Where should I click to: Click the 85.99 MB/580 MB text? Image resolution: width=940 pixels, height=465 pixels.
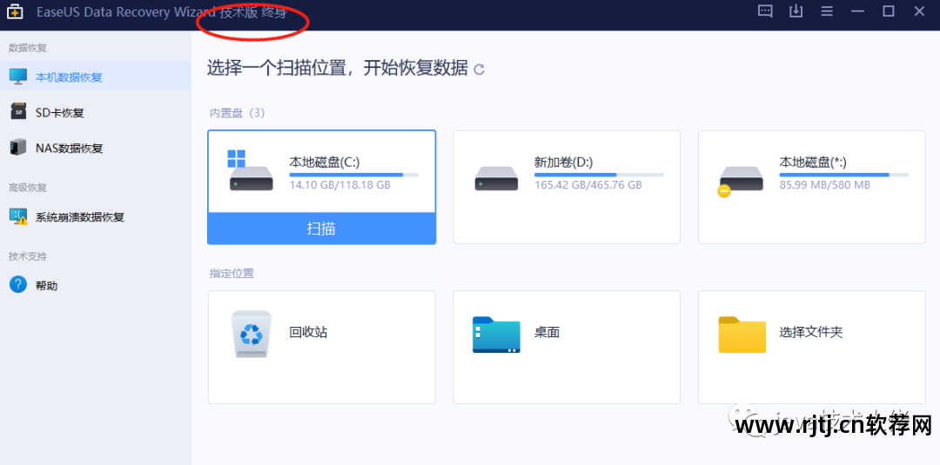coord(825,185)
